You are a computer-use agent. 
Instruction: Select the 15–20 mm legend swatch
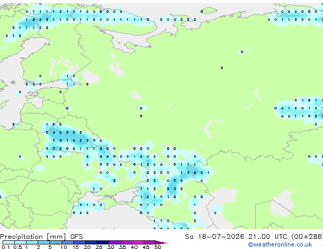79,242
